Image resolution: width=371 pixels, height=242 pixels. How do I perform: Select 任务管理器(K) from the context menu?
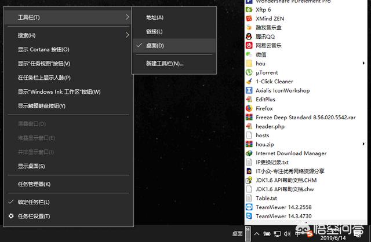[x=34, y=184]
